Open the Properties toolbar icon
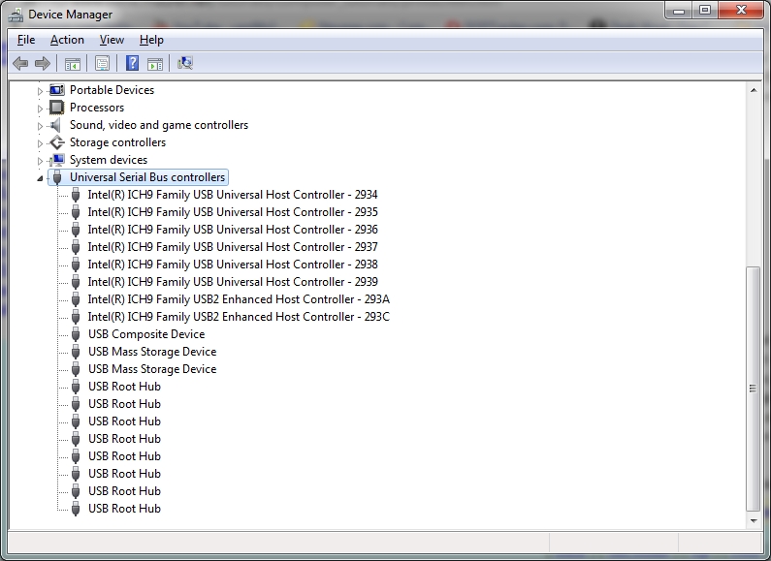This screenshot has height=561, width=771. pos(102,63)
